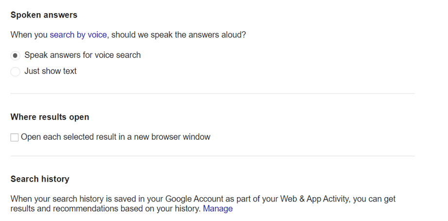
Task: Click the Manage link for search history
Action: tap(218, 209)
